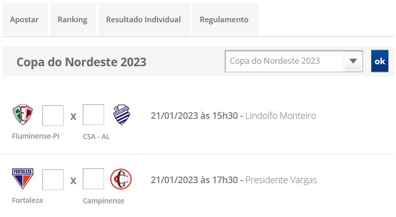396x217 pixels.
Task: Click the Campinense team name label
Action: (x=104, y=201)
